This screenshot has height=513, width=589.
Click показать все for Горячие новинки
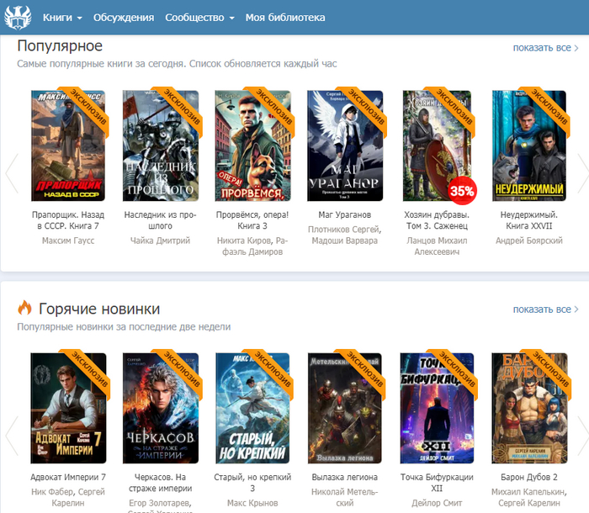click(x=545, y=309)
